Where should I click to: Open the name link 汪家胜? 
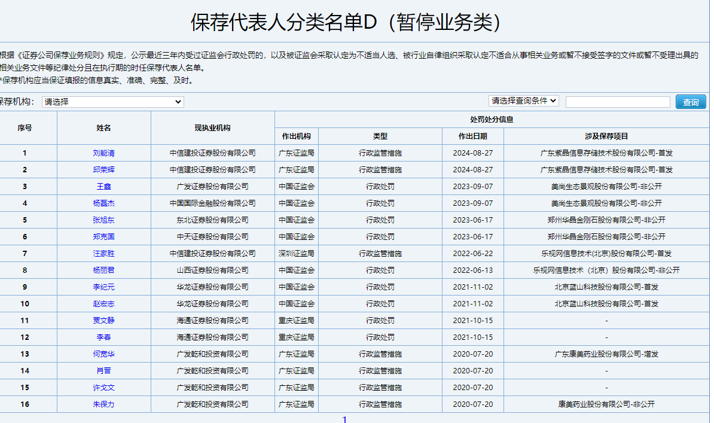coord(103,254)
